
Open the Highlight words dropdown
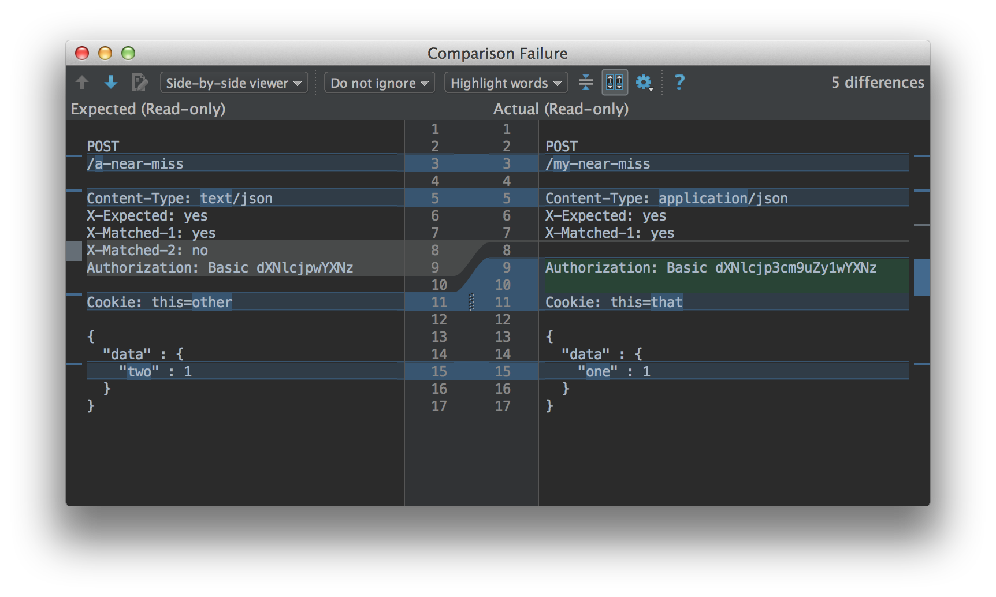tap(506, 83)
